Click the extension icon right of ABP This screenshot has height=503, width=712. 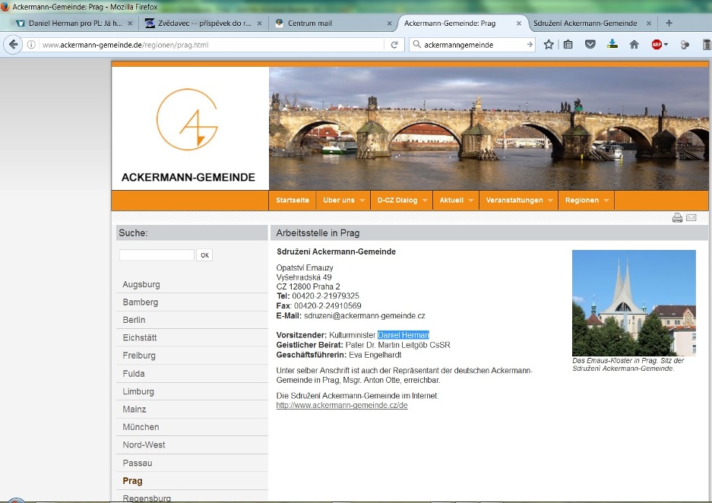(x=685, y=45)
